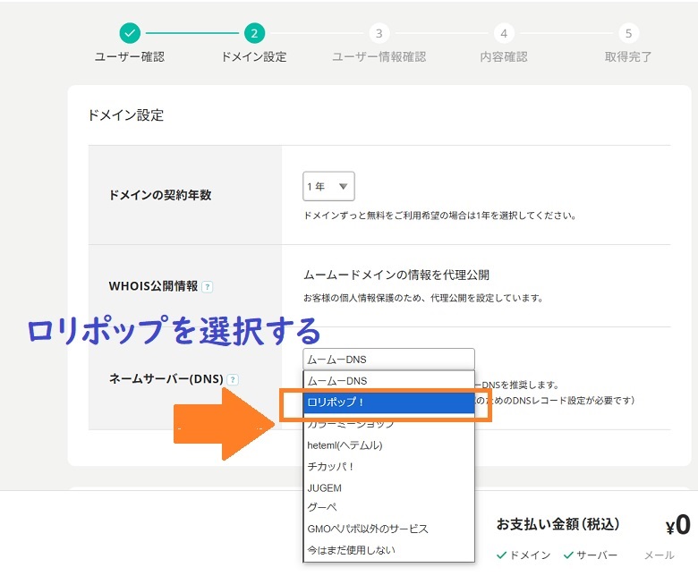The width and height of the screenshot is (698, 576).
Task: Choose heteml(ヘテムル) option
Action: click(388, 445)
